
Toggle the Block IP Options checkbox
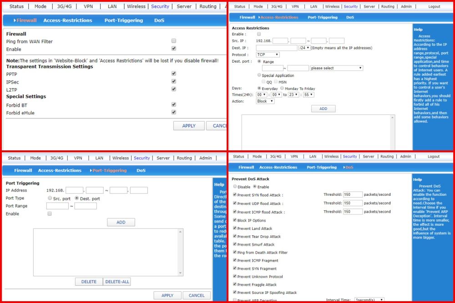point(235,220)
